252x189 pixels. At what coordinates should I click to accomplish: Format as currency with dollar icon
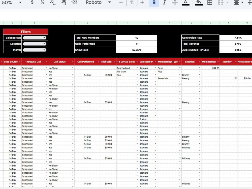[x=32, y=2]
